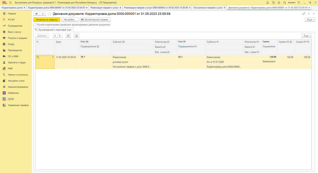Click the Wildberries sidebar icon
Screen dimensions: 318x173
click(4, 93)
